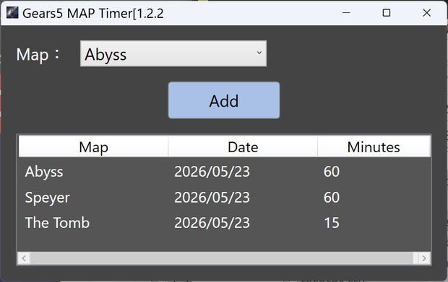Click the Add button
Viewport: 448px width, 282px height.
pyautogui.click(x=224, y=100)
